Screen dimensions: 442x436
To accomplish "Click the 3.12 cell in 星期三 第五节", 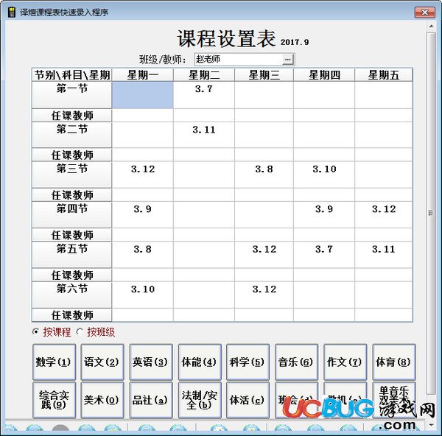I will (x=264, y=255).
